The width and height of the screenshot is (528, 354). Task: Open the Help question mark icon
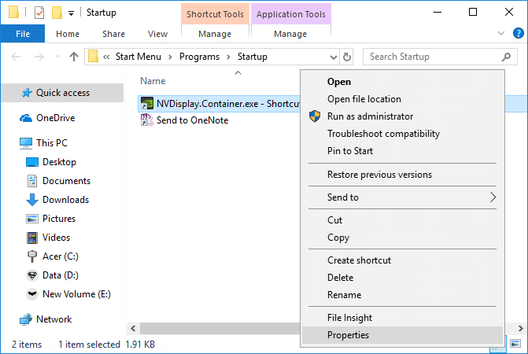[517, 34]
